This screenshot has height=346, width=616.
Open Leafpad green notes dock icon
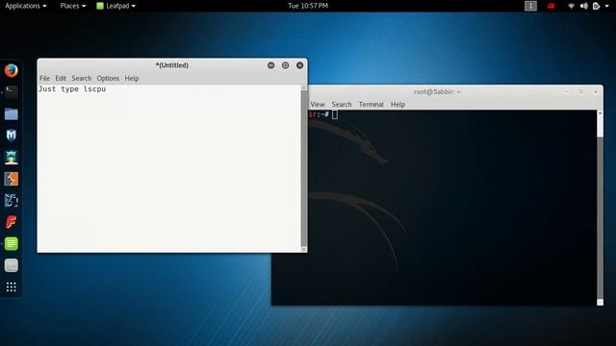11,243
